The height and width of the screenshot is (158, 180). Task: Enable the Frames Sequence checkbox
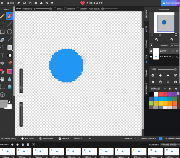click(137, 139)
